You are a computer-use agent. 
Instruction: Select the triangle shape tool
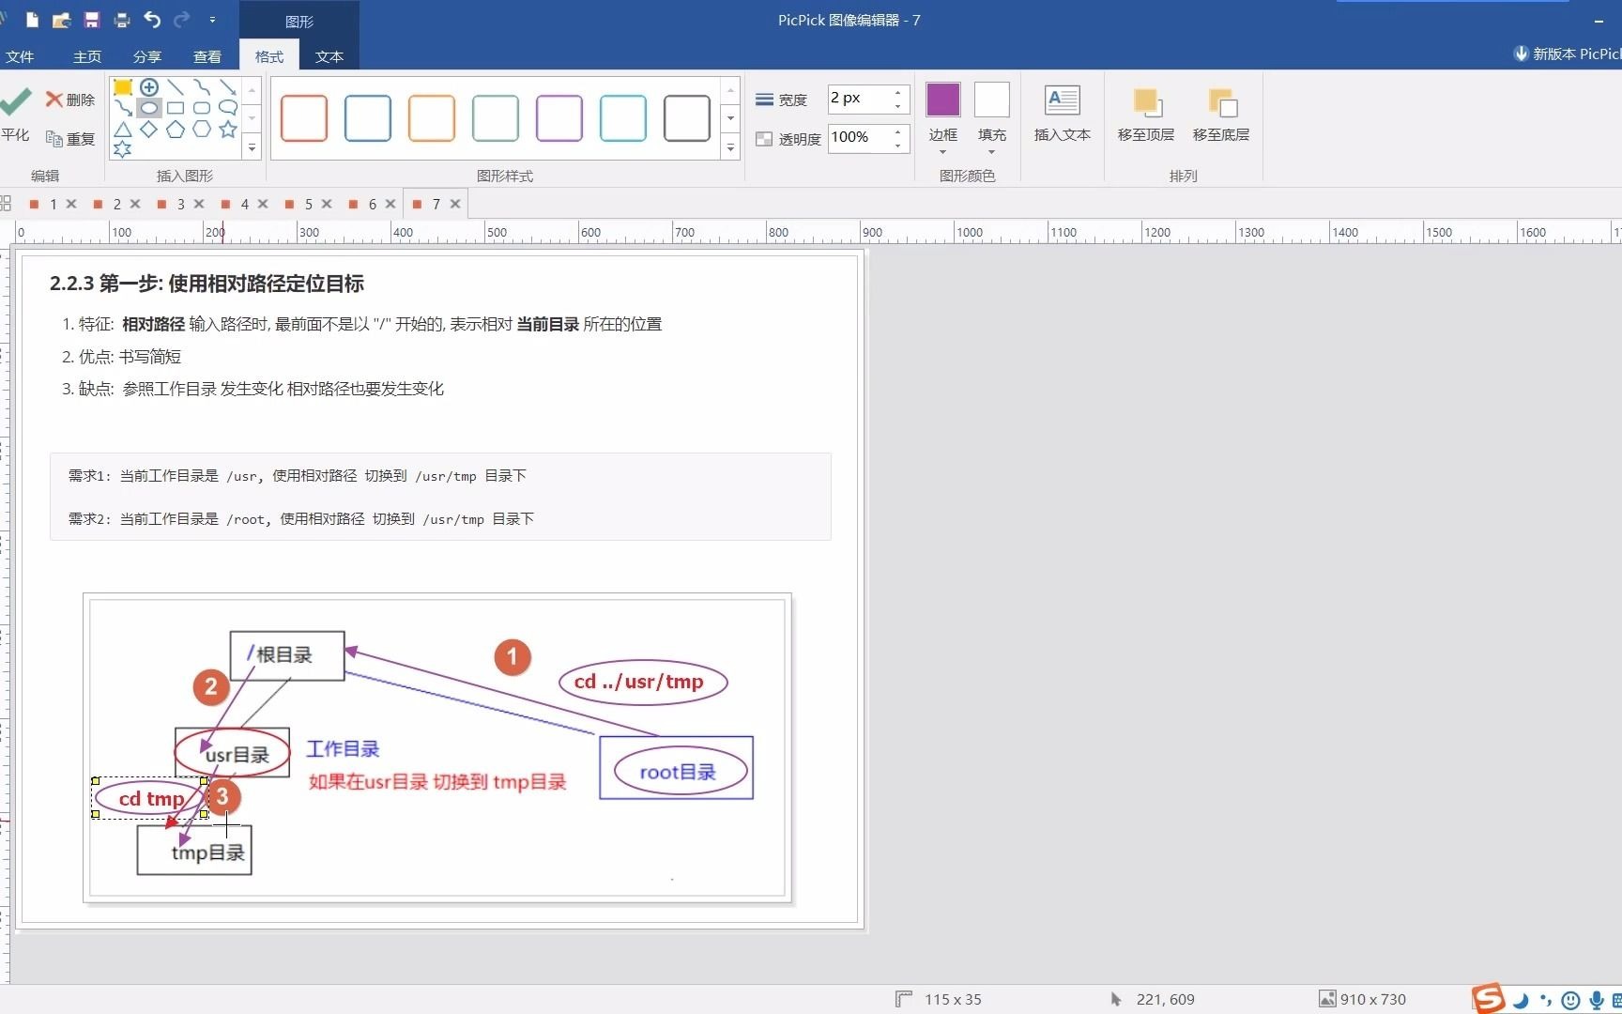coord(122,129)
